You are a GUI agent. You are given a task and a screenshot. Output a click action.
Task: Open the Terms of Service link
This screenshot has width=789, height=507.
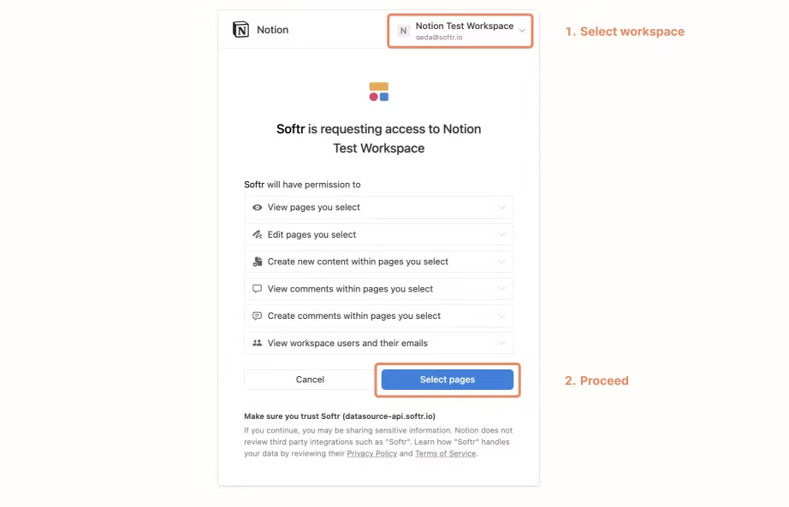coord(445,453)
